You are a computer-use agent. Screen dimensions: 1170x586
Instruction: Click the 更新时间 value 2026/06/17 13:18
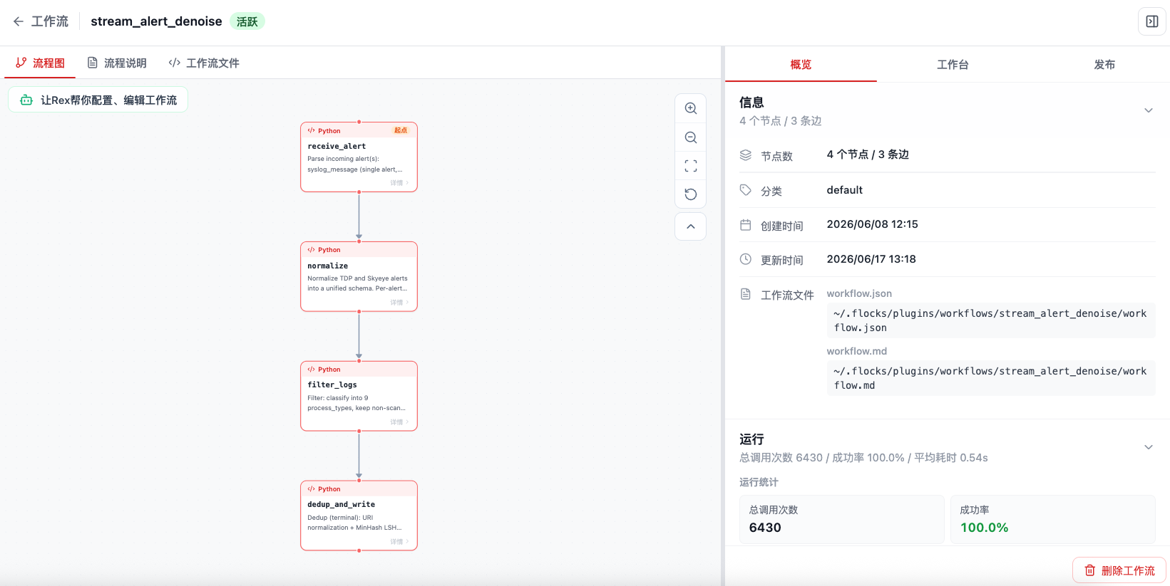click(x=871, y=259)
